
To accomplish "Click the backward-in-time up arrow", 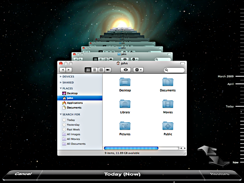I will [x=207, y=150].
